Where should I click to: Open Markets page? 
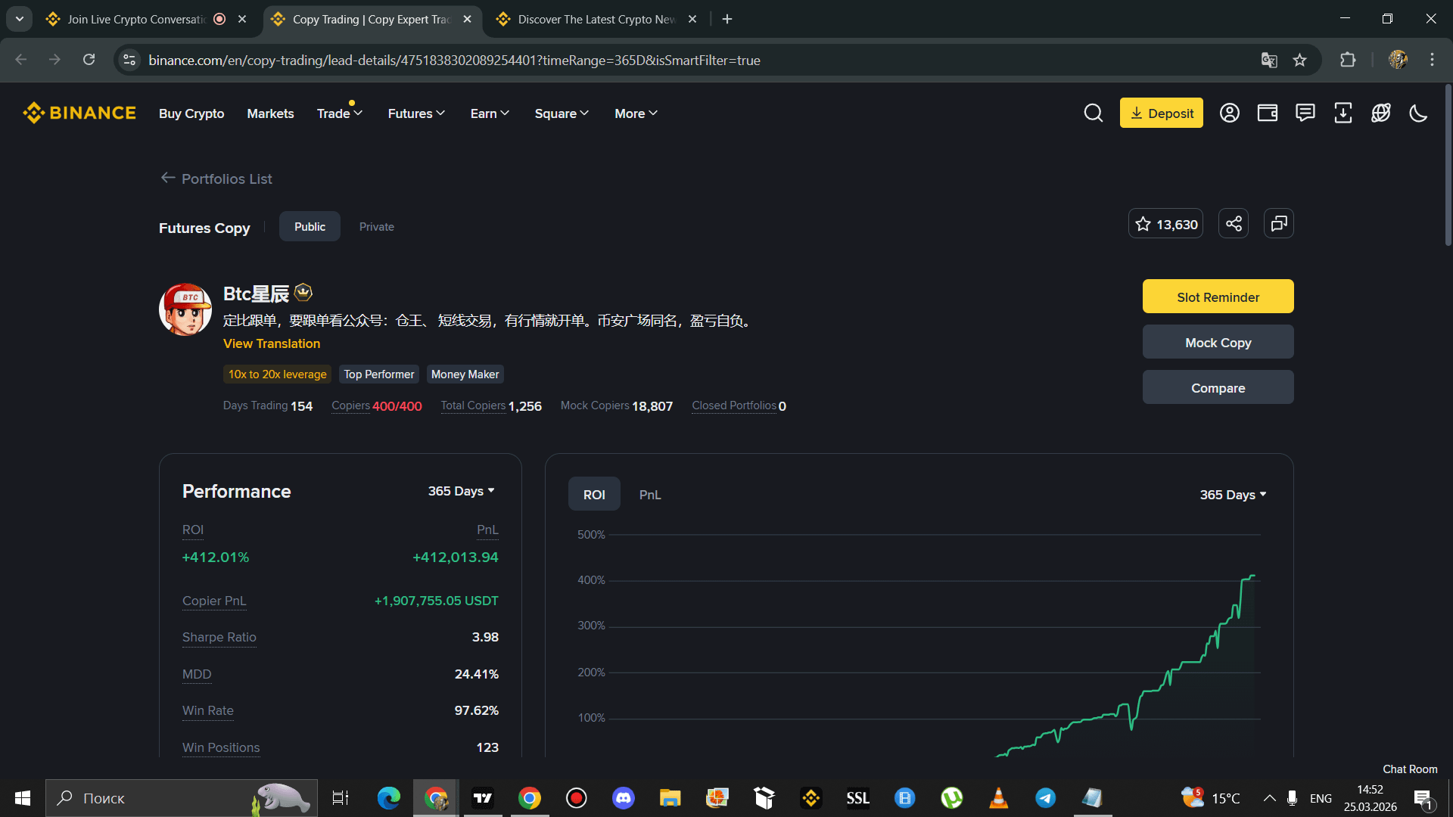coord(270,113)
